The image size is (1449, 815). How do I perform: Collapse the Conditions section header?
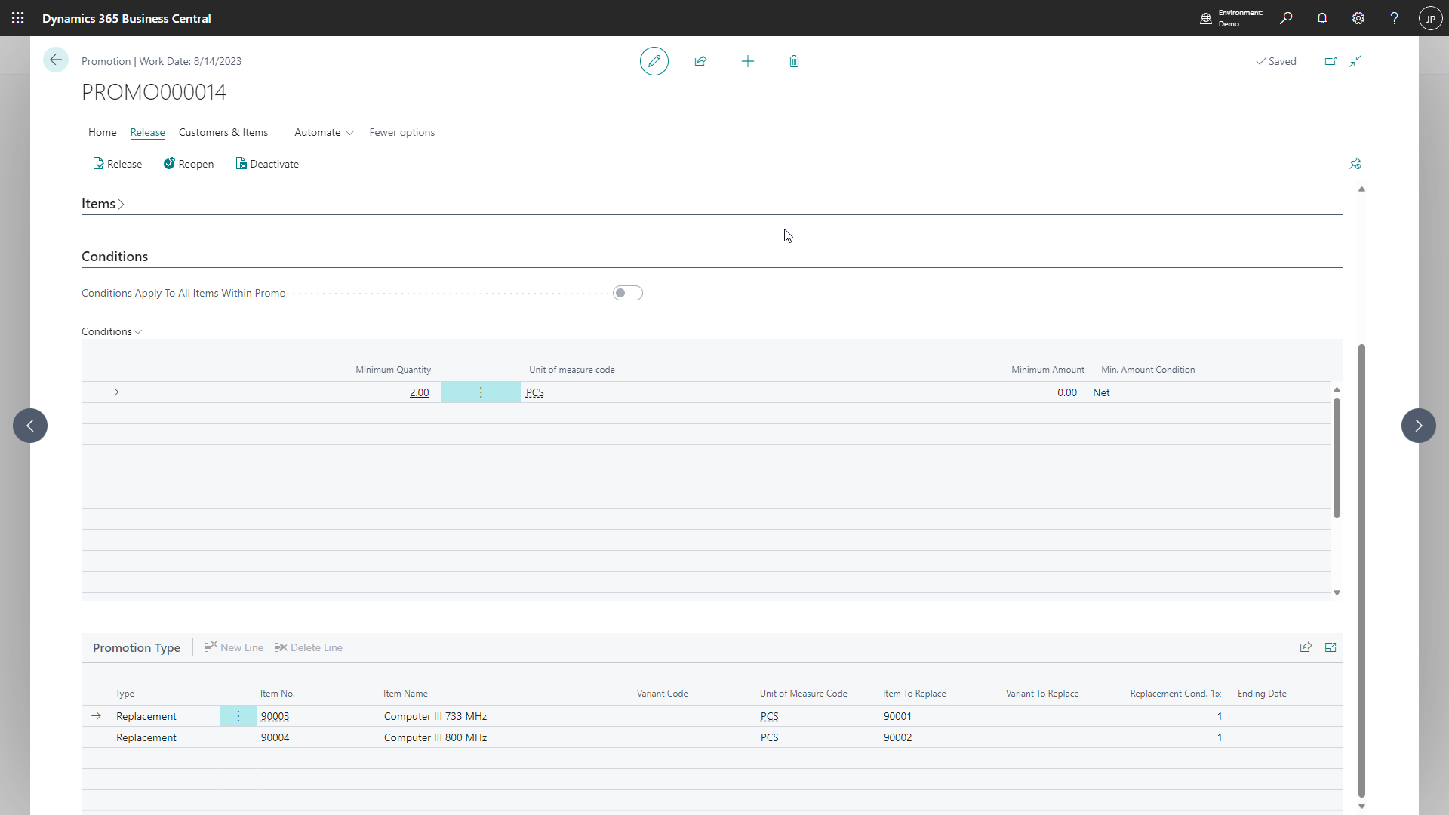115,257
